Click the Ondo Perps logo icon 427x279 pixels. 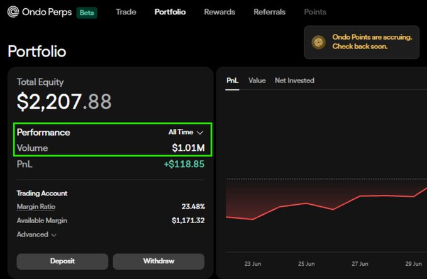click(x=13, y=12)
